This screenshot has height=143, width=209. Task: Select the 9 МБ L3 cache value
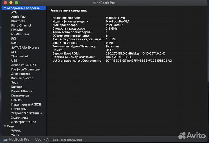tap(109, 43)
